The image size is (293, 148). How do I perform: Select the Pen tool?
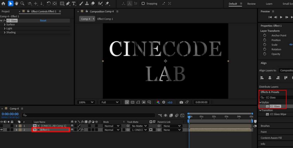tap(68, 3)
